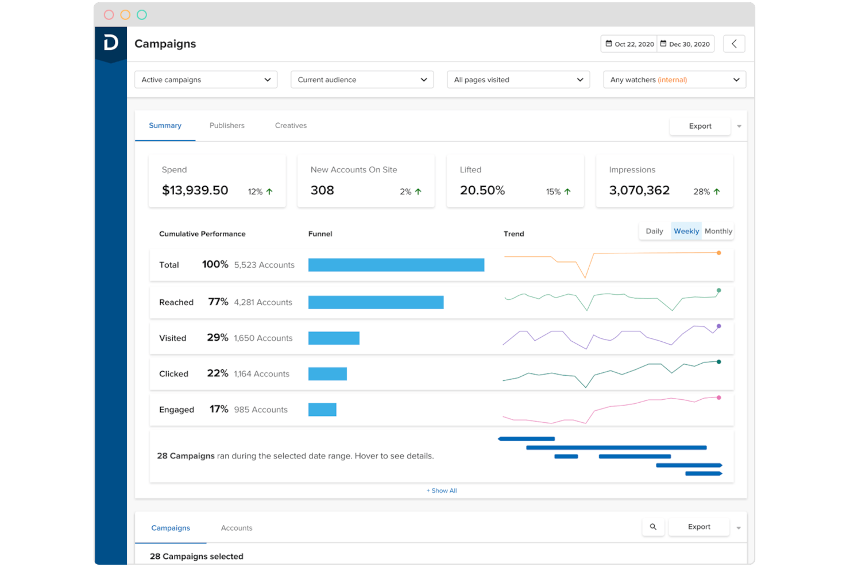
Task: Expand the Current audience dropdown
Action: click(x=362, y=80)
